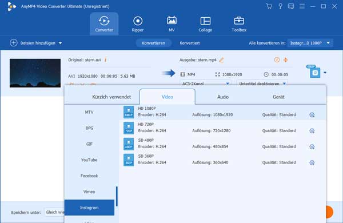
Task: Click the Konvertiert button
Action: pos(190,43)
